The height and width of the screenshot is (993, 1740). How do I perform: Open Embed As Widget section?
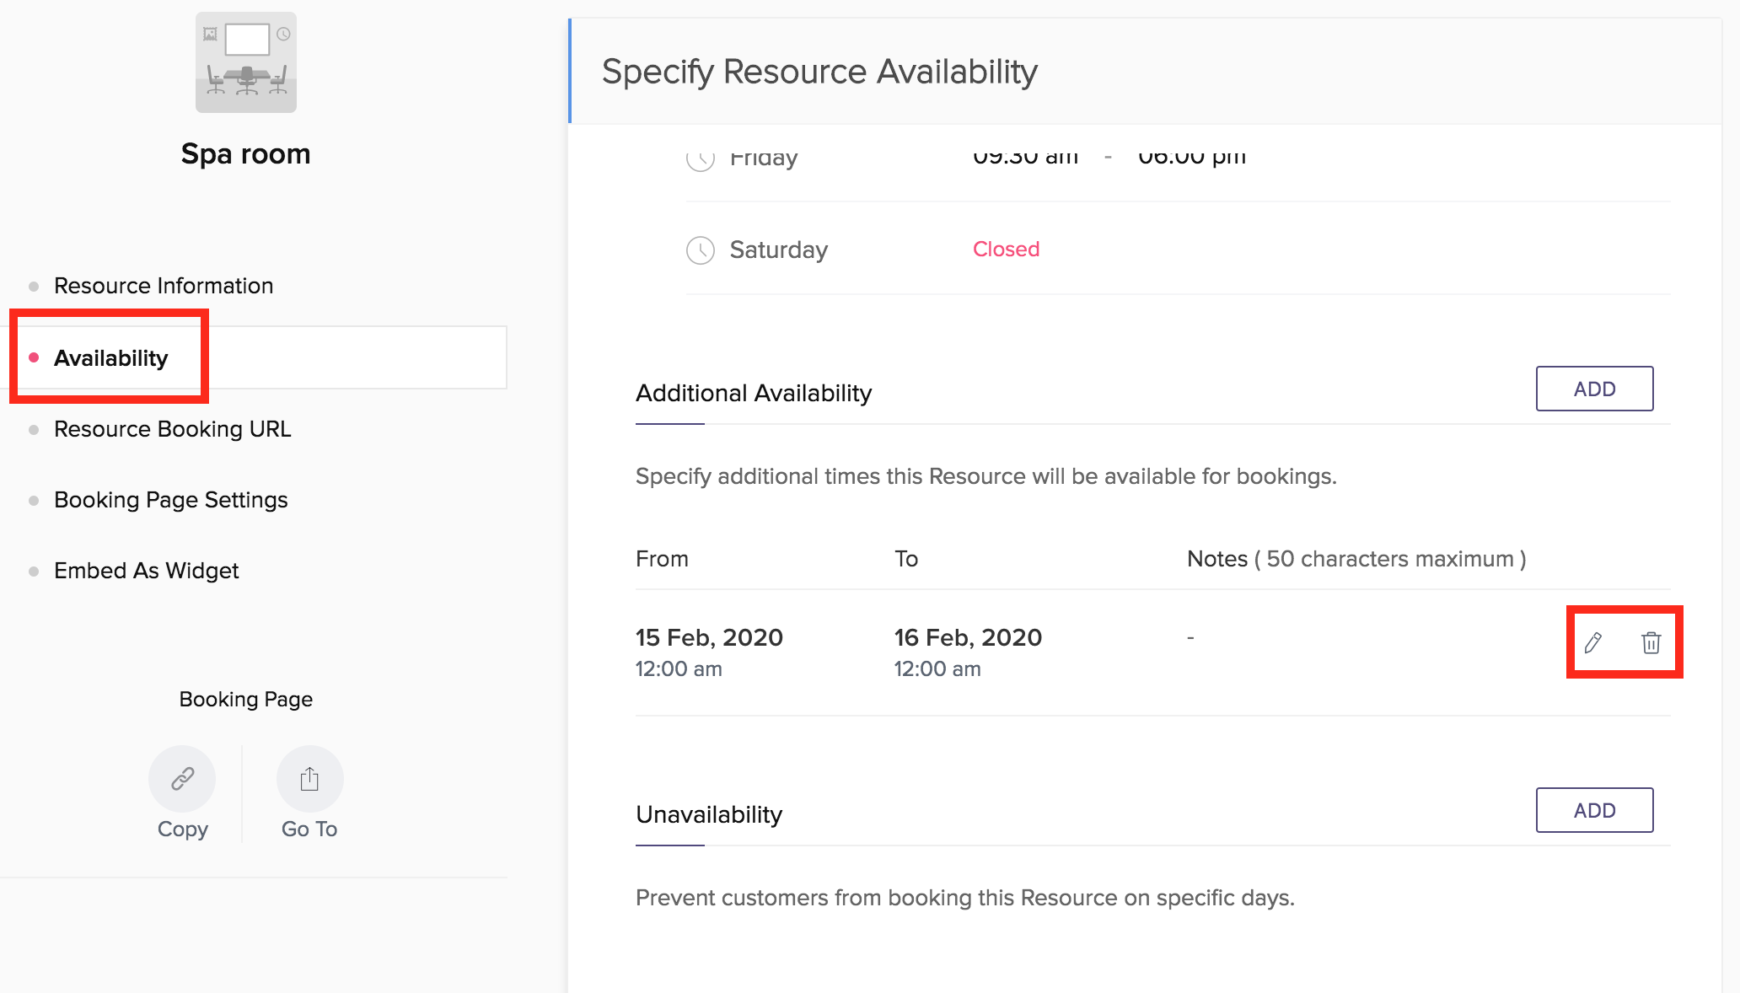(x=146, y=571)
